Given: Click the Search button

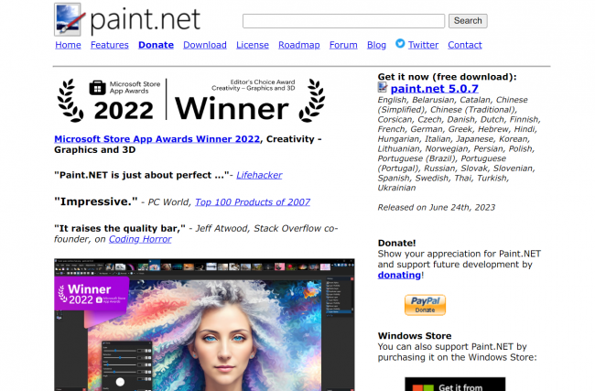Looking at the screenshot, I should tap(468, 21).
